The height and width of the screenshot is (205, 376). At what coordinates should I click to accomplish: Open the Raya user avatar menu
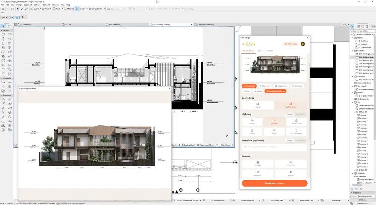(303, 44)
